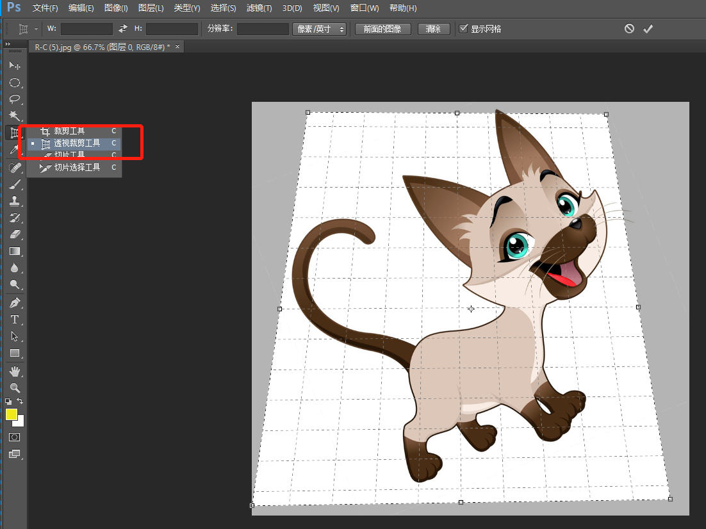706x529 pixels.
Task: Select the Dodge tool
Action: click(14, 284)
